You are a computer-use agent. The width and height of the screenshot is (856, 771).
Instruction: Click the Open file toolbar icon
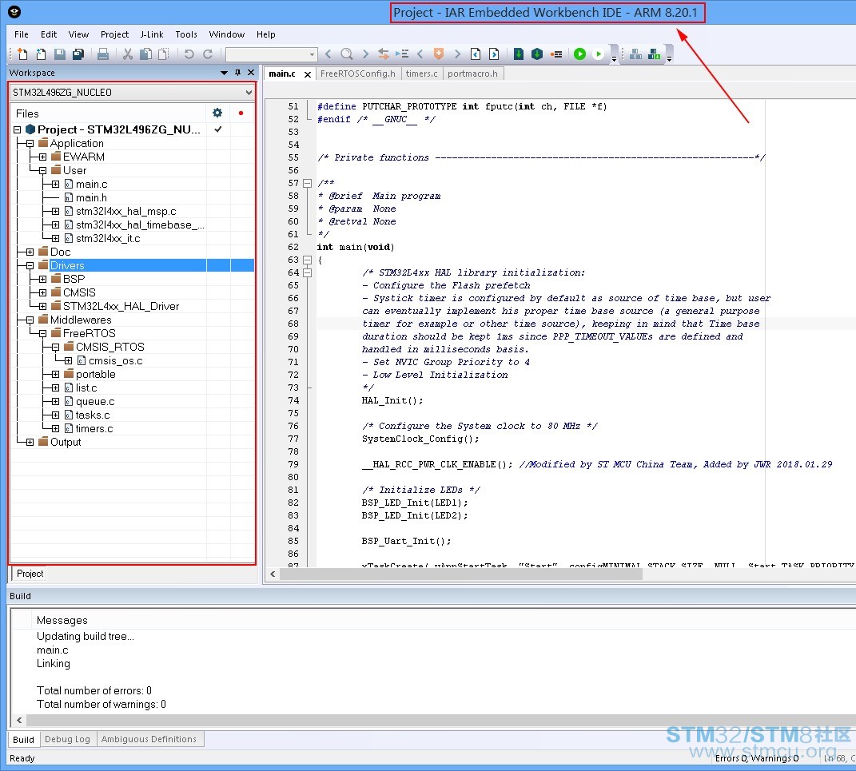tap(41, 54)
